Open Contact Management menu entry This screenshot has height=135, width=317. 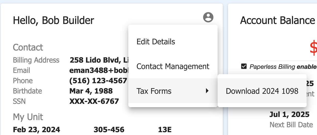coord(173,66)
